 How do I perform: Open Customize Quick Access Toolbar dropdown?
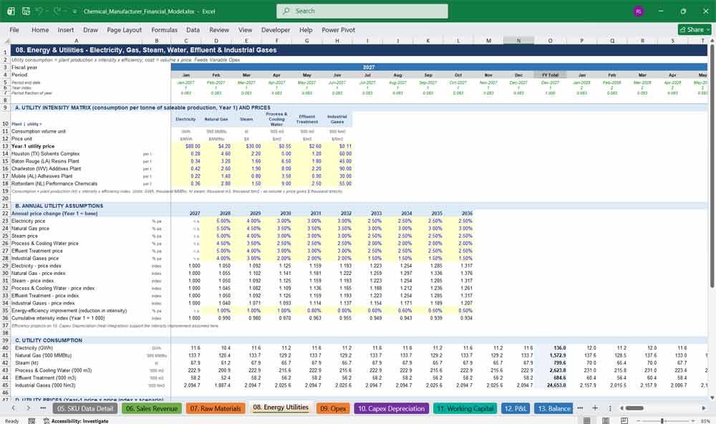74,11
